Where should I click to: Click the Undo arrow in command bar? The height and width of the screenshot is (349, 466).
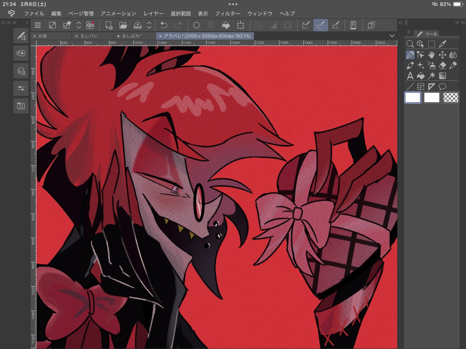coord(163,25)
